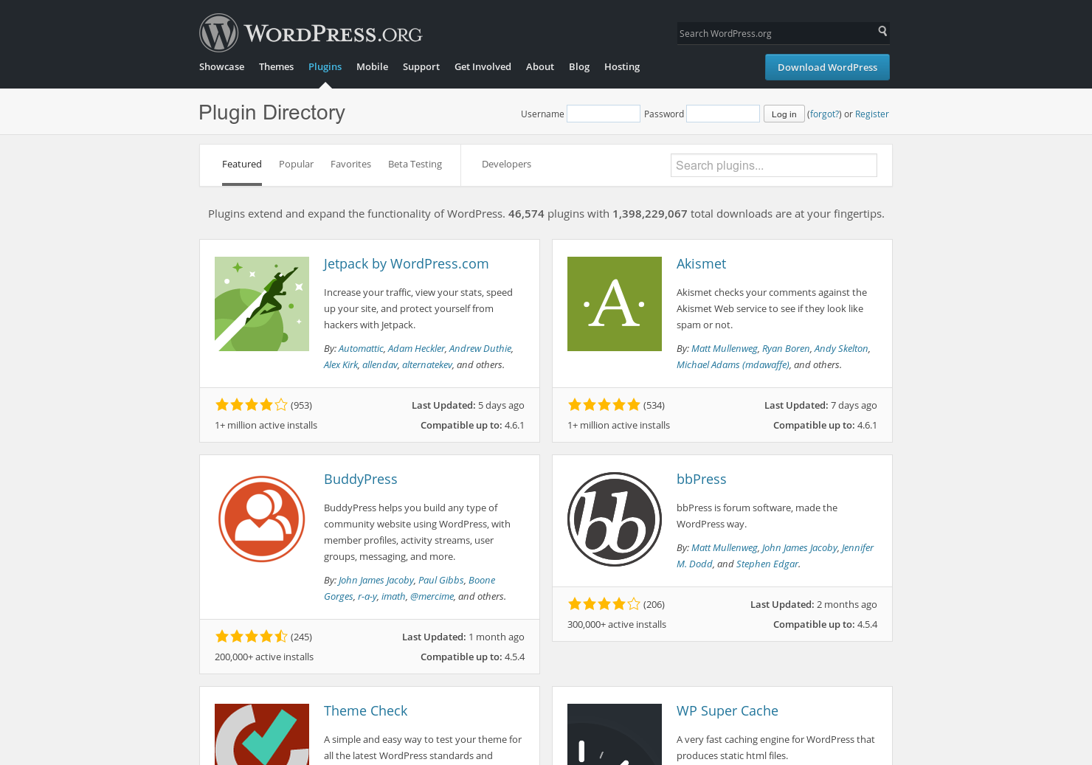Open the Hosting menu item
This screenshot has height=765, width=1092.
pos(621,66)
